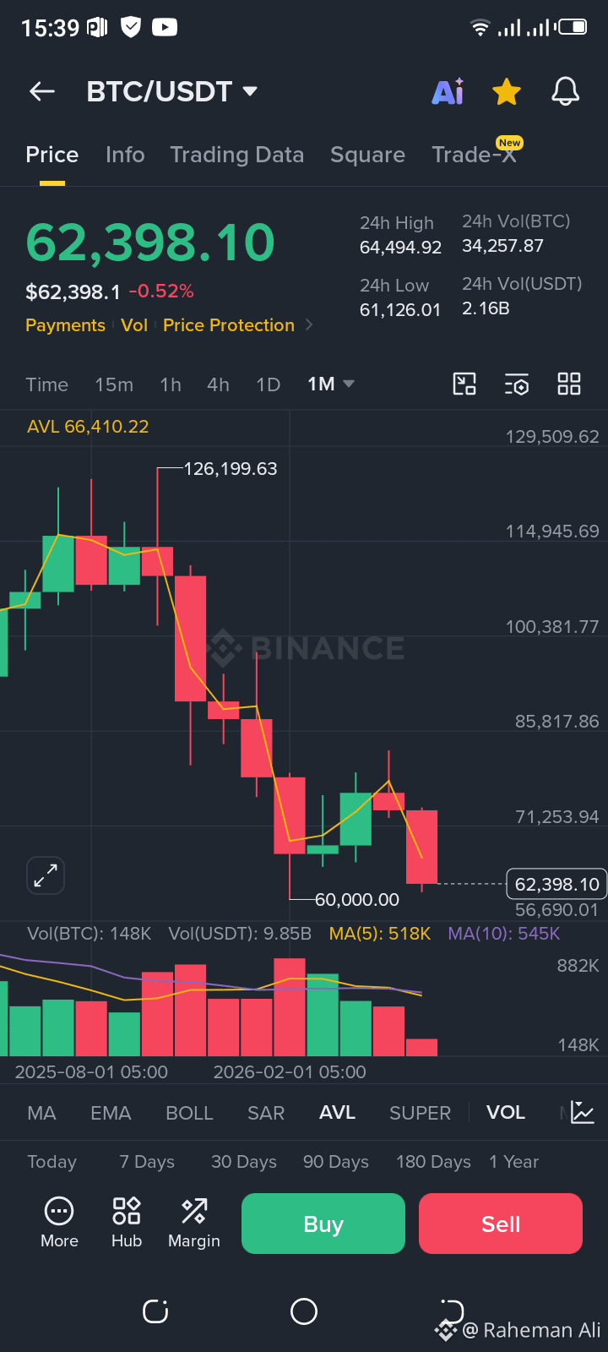Show 30 Days performance
The width and height of the screenshot is (608, 1352).
tap(244, 1162)
